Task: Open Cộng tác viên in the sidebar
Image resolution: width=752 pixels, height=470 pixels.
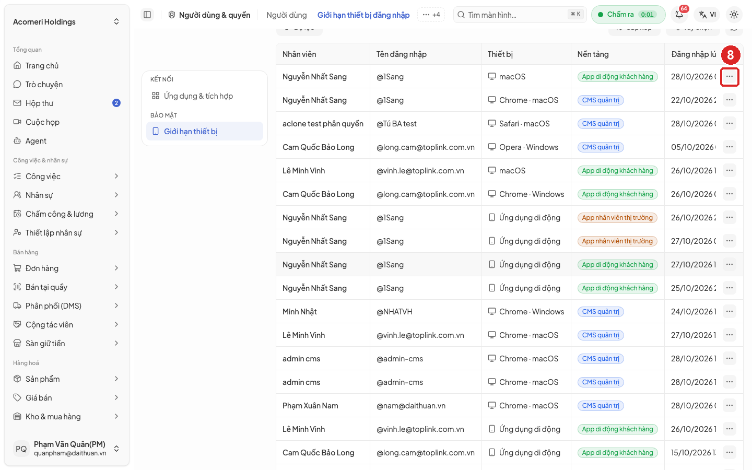Action: (67, 325)
